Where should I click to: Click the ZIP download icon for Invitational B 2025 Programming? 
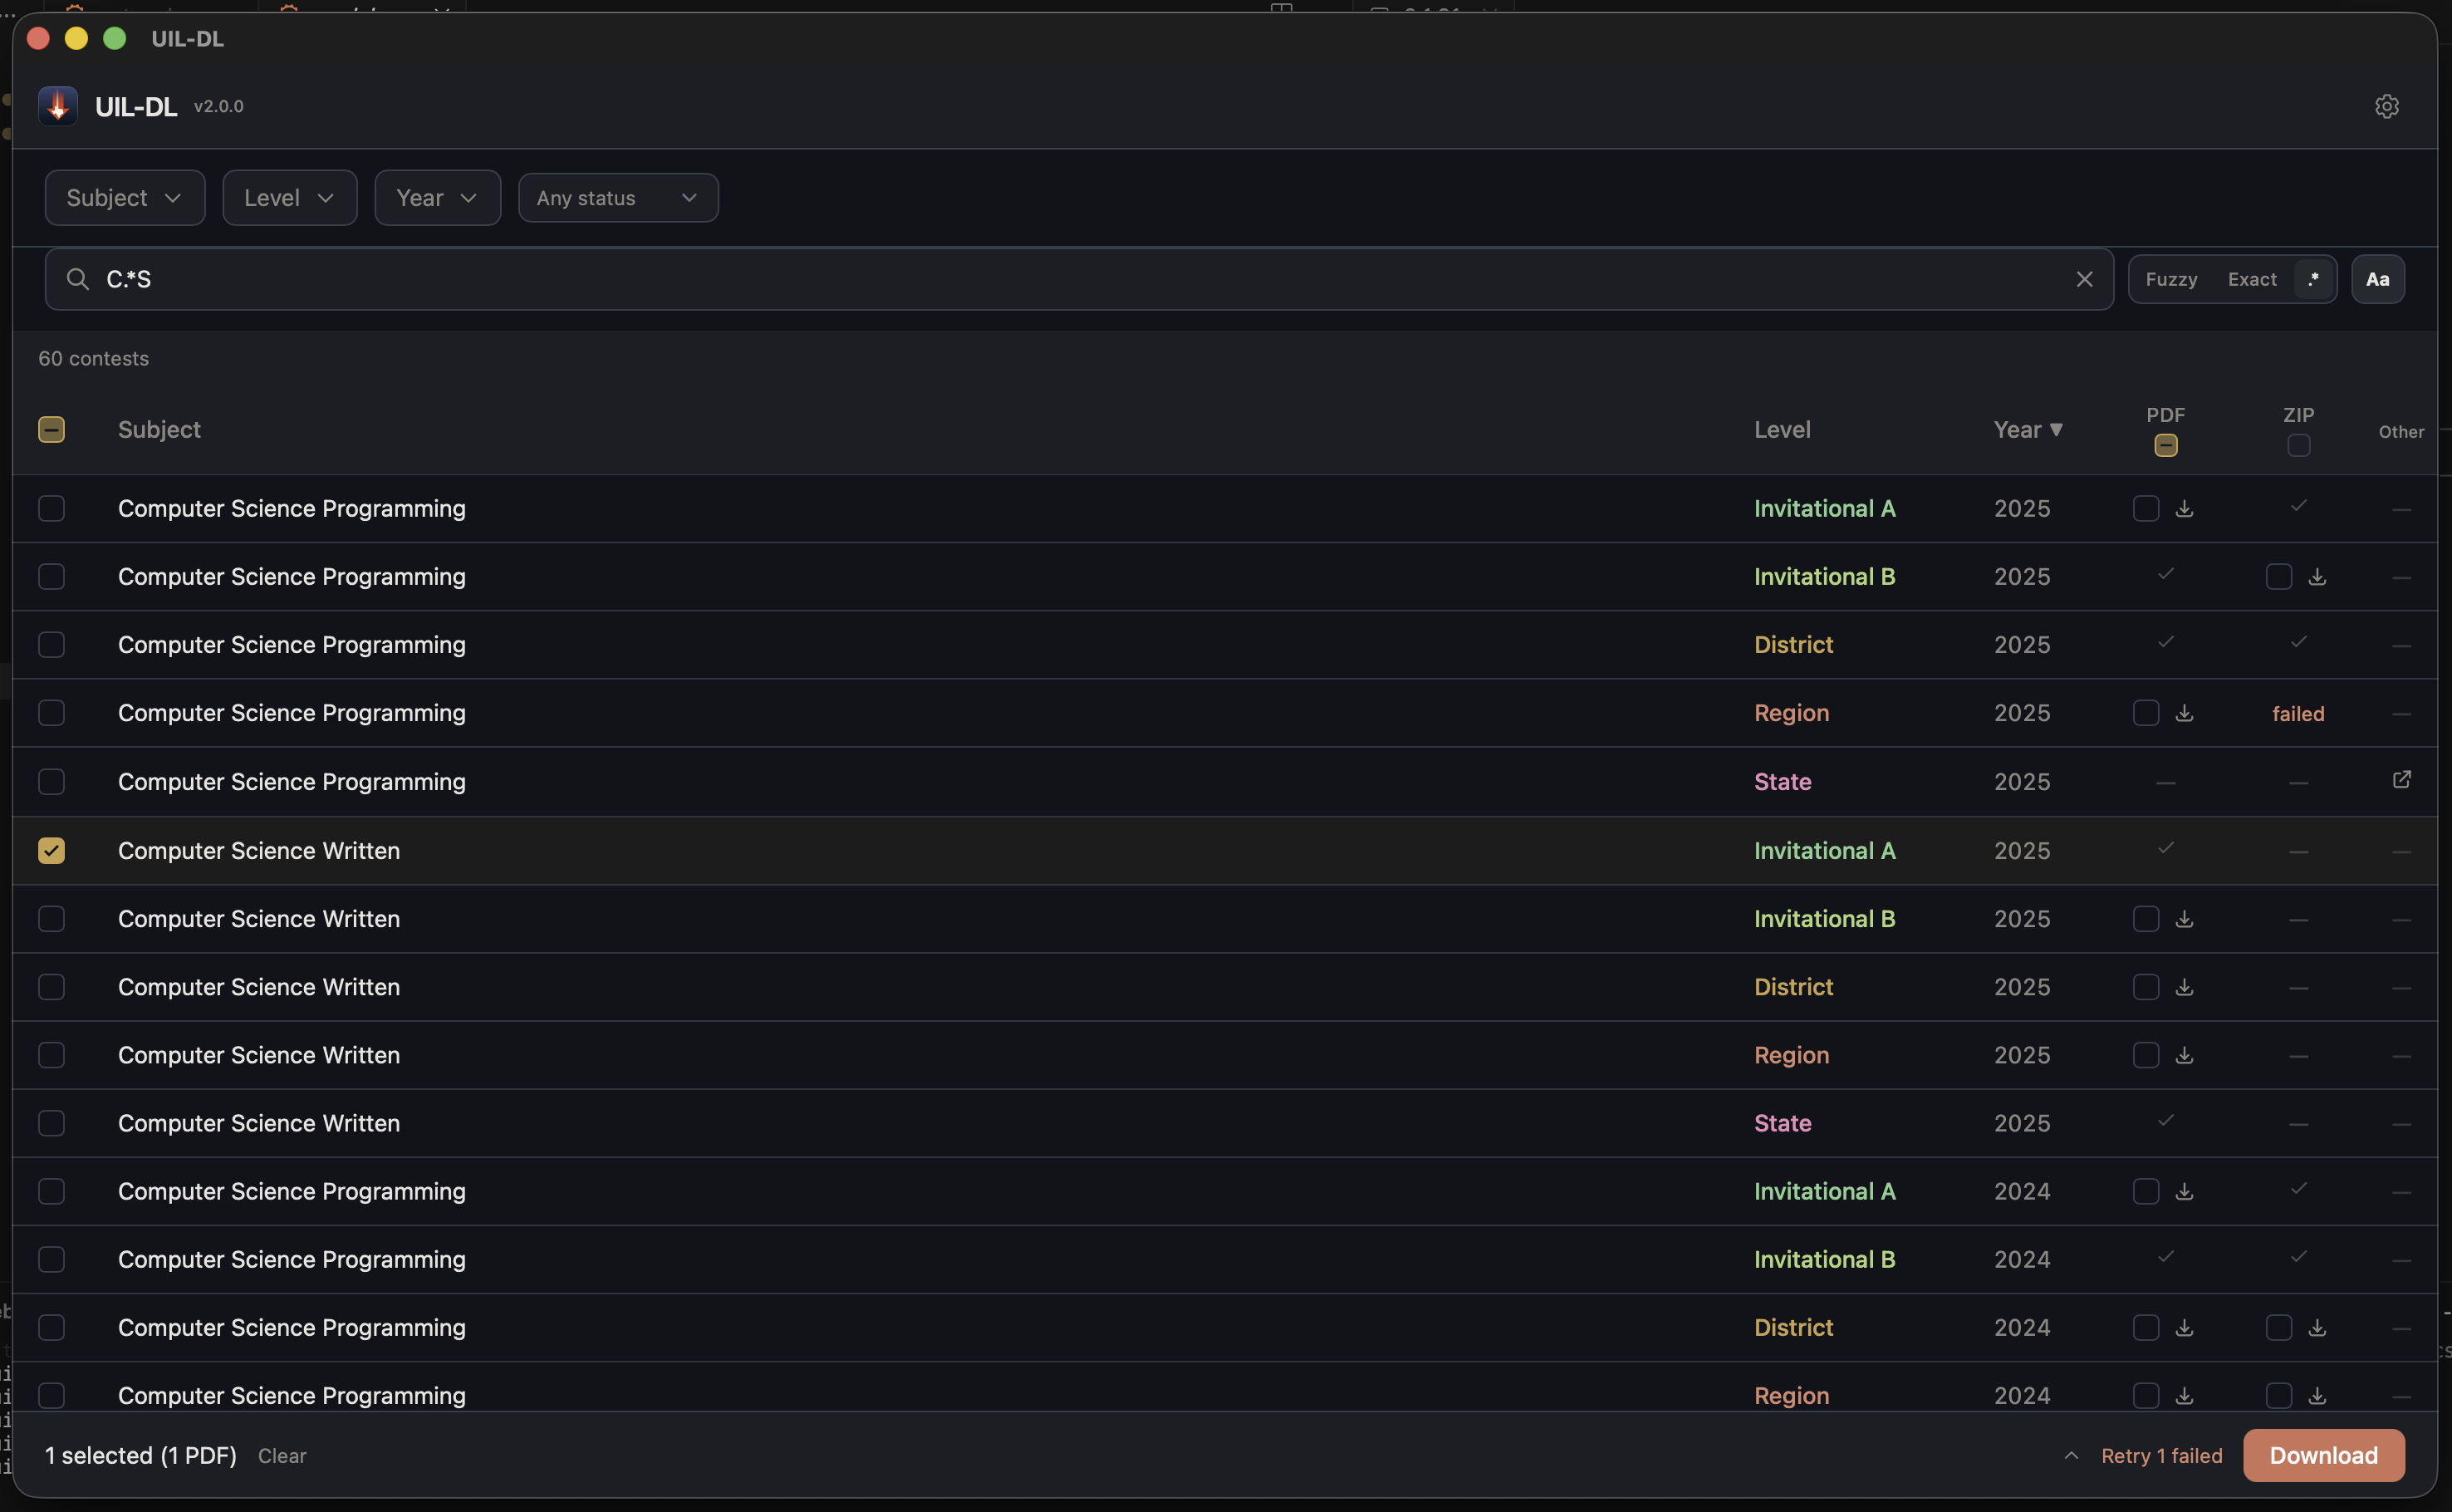tap(2316, 577)
